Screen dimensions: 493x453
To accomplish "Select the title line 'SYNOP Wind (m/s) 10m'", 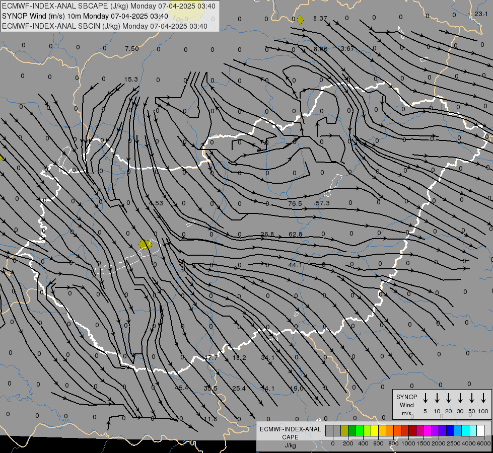I will point(42,16).
